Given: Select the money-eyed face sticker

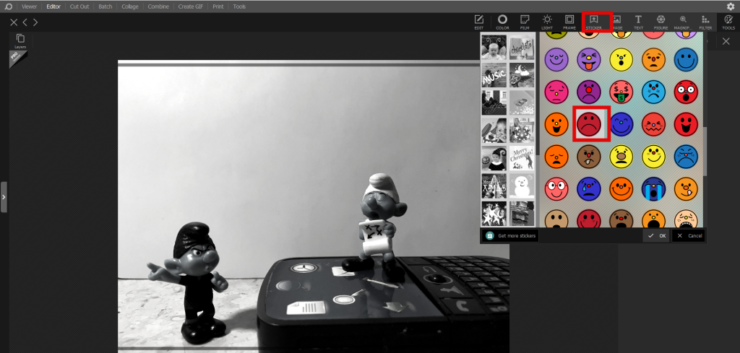Looking at the screenshot, I should [x=621, y=92].
